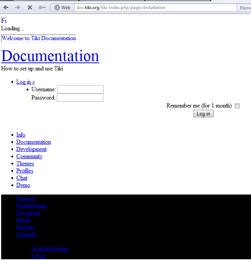
Task: Open the Demo menu link
Action: (23, 185)
